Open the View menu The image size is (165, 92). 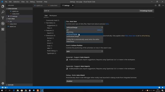(x=23, y=2)
